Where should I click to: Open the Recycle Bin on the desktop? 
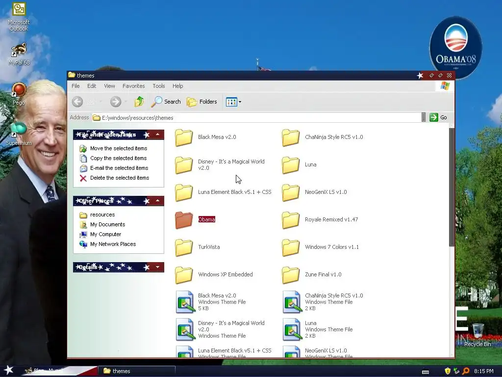point(477,335)
